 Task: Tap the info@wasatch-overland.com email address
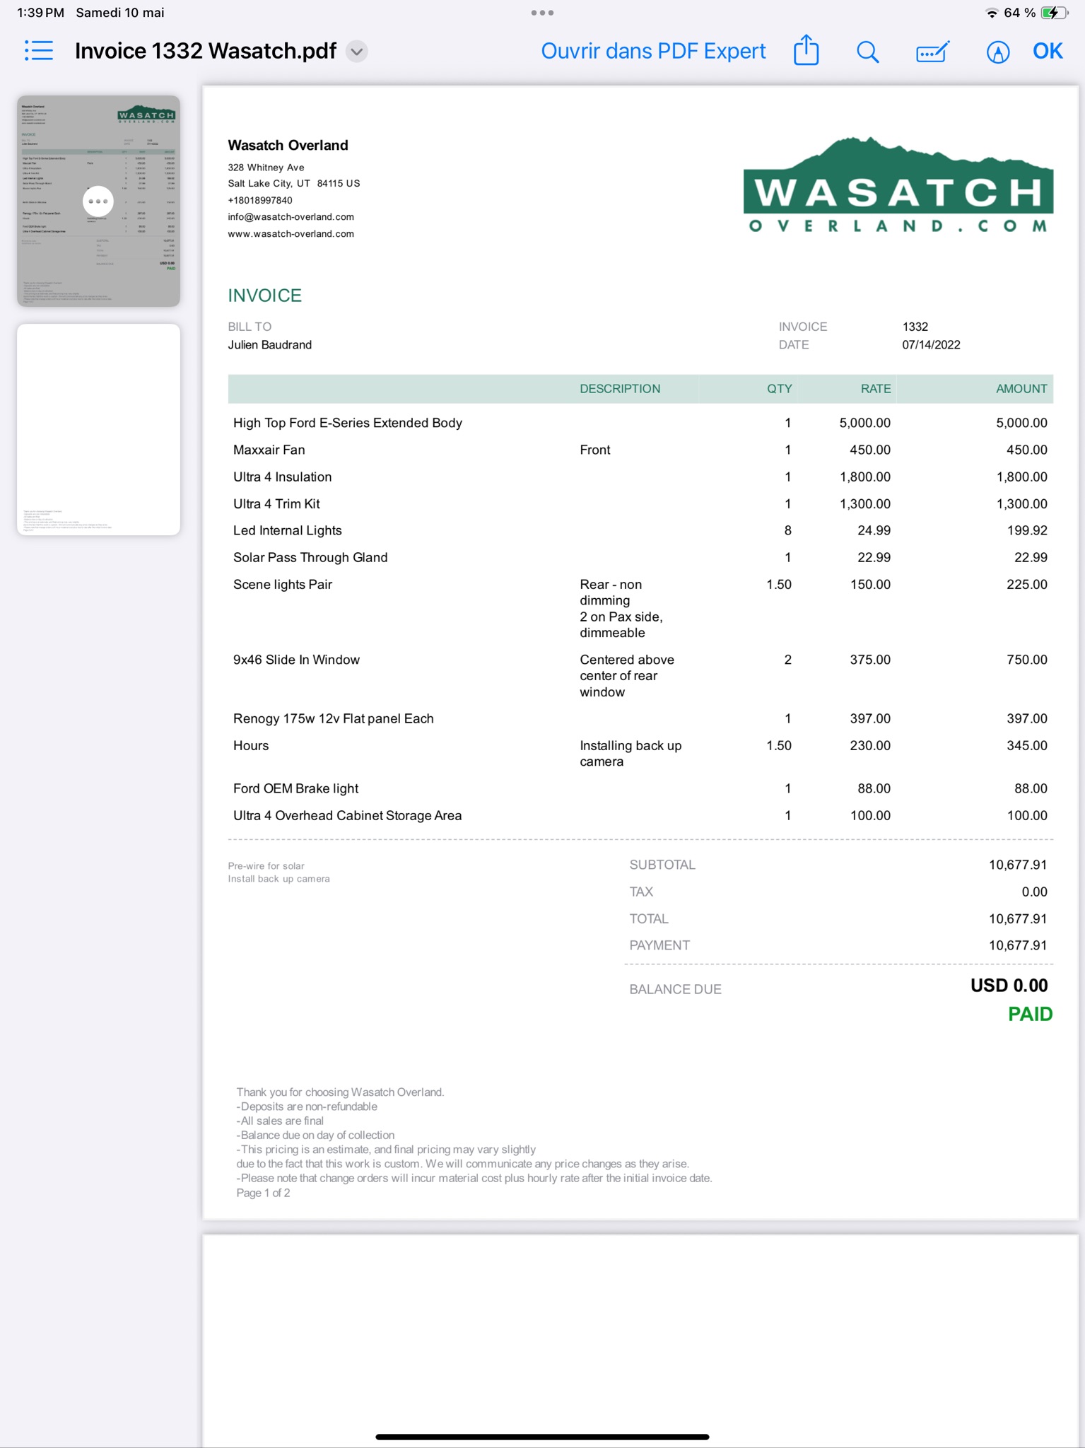291,217
